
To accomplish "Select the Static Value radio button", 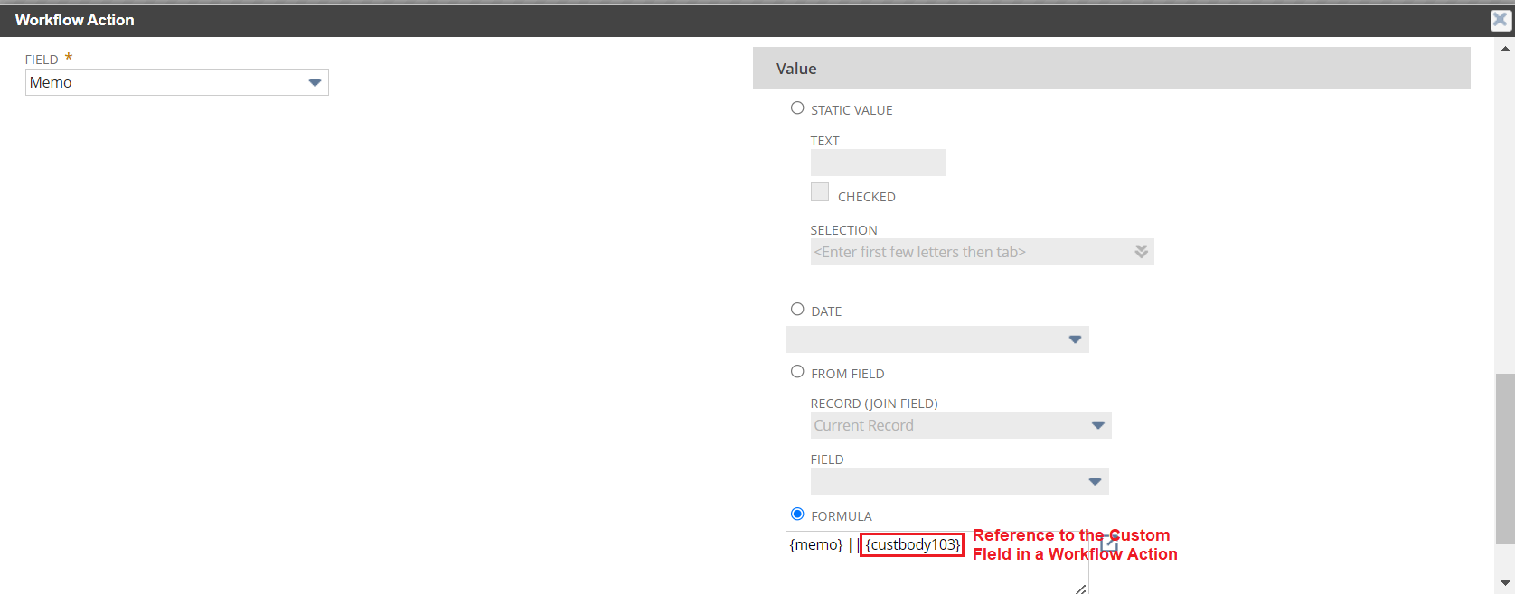I will (x=797, y=108).
